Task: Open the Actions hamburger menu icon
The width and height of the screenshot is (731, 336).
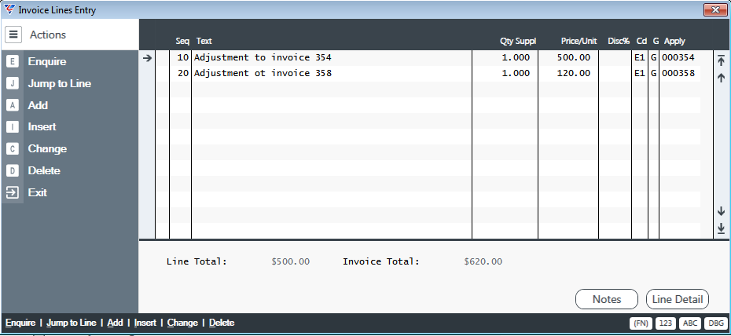Action: [13, 35]
